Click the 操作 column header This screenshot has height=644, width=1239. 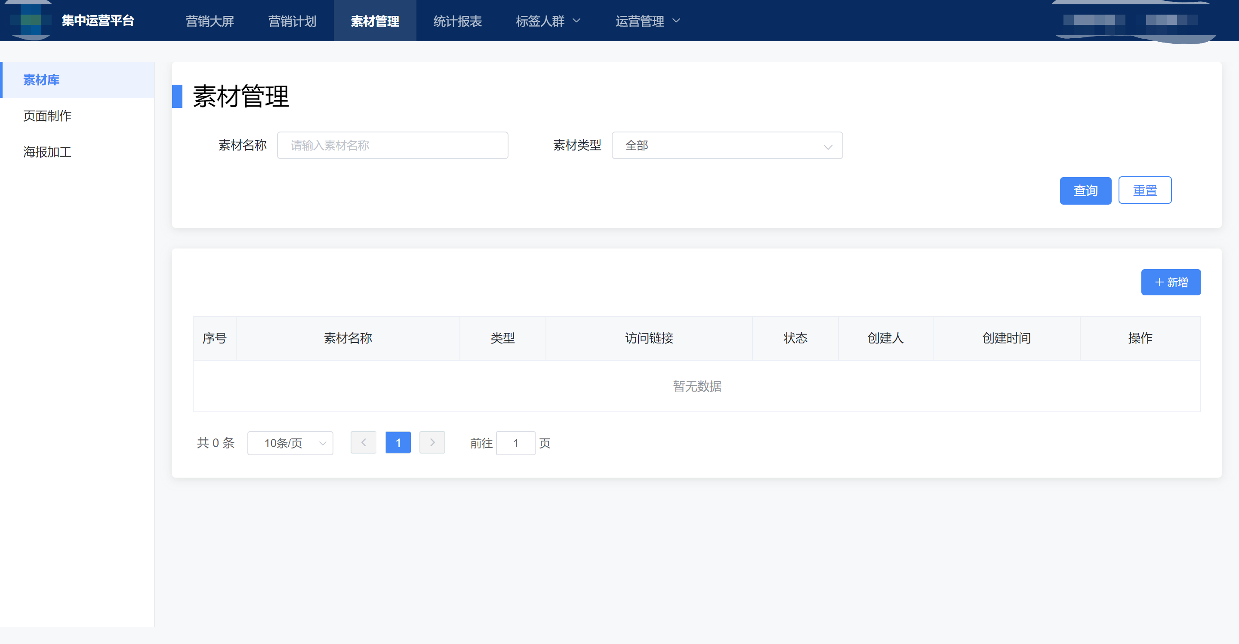point(1140,338)
